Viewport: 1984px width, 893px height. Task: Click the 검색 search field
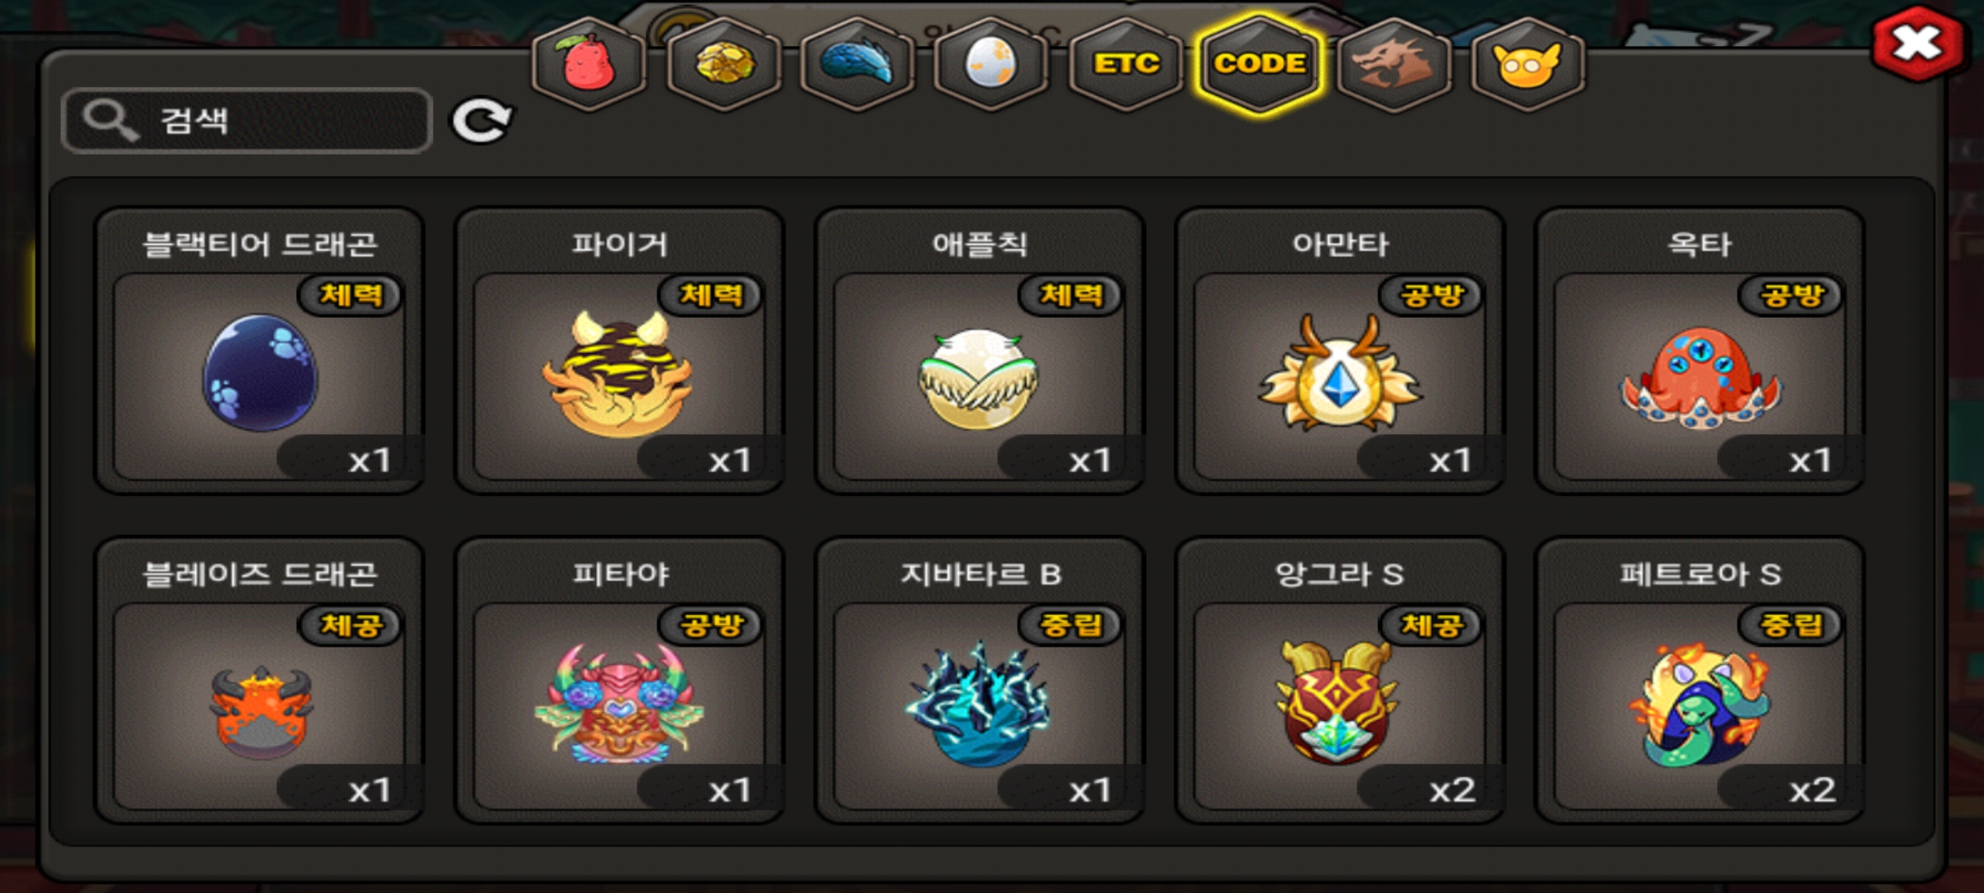247,121
